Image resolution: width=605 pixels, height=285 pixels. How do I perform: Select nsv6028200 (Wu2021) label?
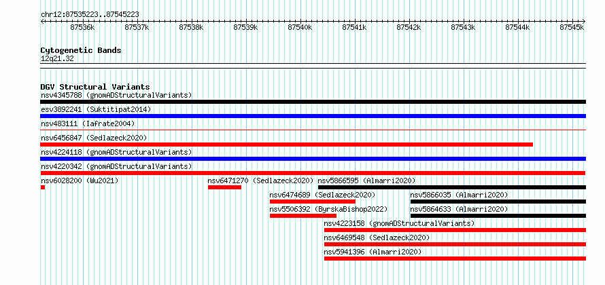[80, 180]
